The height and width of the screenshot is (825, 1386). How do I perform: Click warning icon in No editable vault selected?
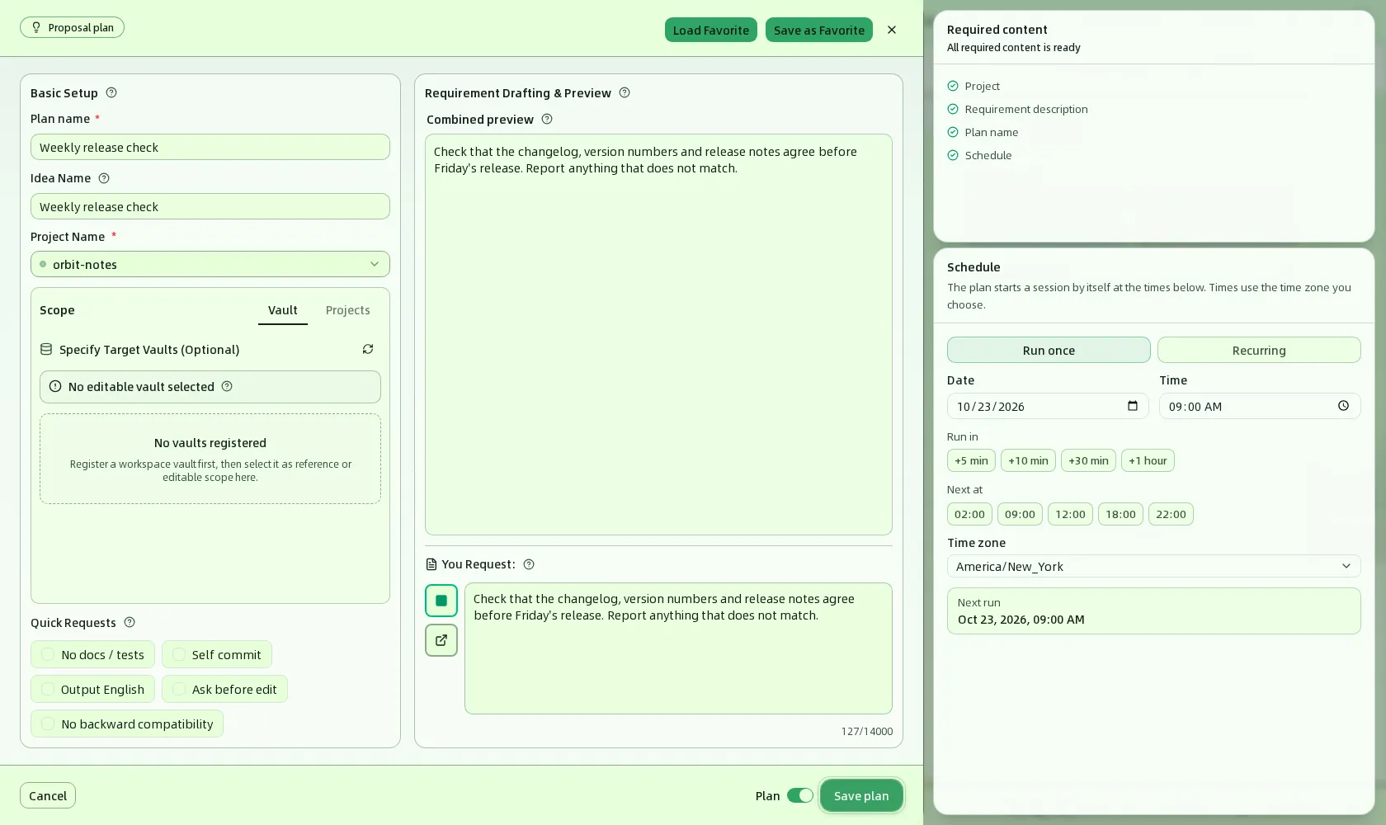click(55, 386)
